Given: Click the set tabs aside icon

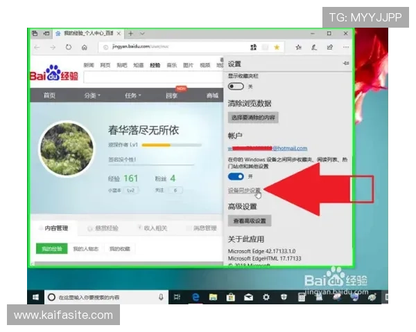Looking at the screenshot, I should 46,33.
